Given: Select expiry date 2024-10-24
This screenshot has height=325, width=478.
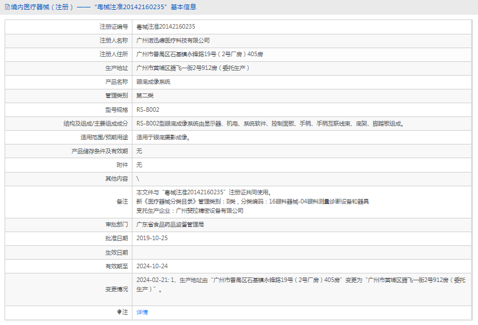Looking at the screenshot, I should (152, 267).
